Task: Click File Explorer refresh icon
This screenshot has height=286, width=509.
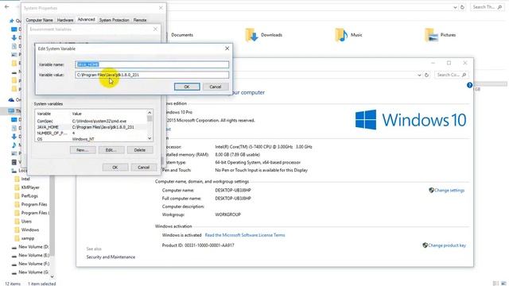Action: (463, 7)
